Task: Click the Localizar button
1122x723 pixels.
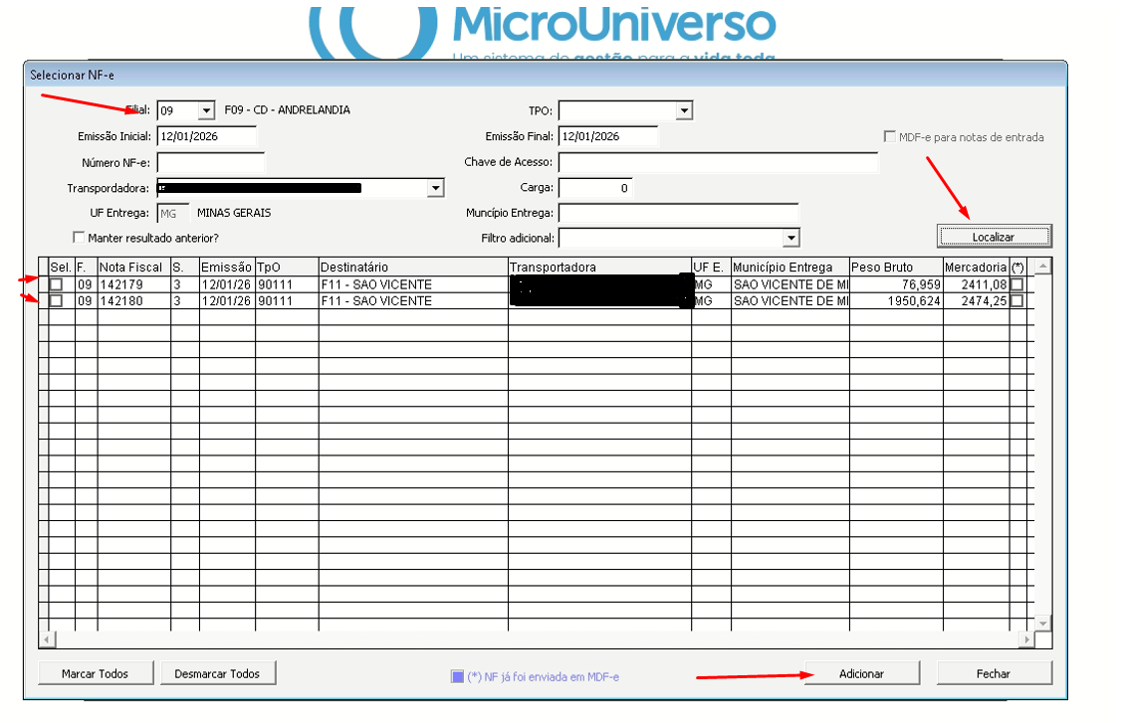Action: click(994, 237)
